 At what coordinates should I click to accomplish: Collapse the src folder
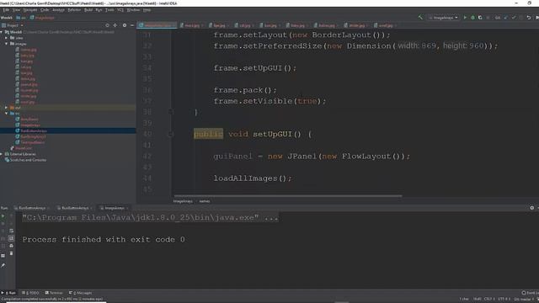point(7,114)
